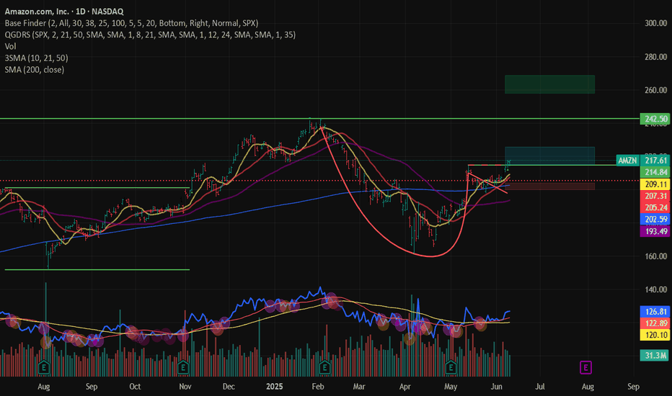Click the 300.00 price axis label

coord(655,23)
